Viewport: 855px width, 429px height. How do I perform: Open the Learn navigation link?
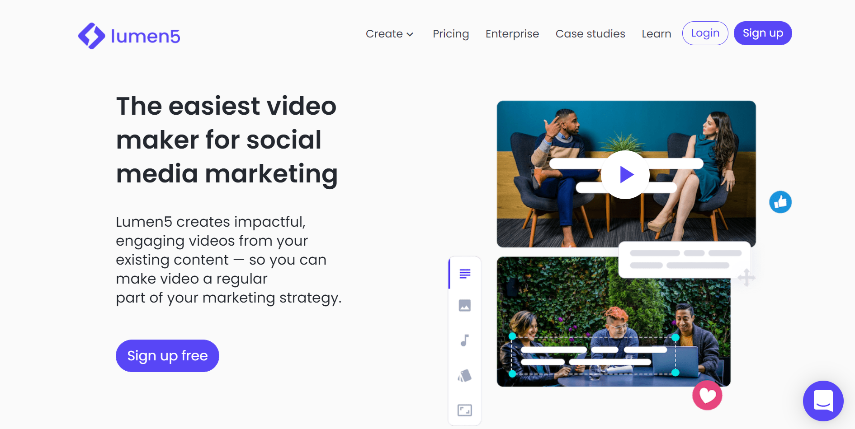(x=657, y=34)
